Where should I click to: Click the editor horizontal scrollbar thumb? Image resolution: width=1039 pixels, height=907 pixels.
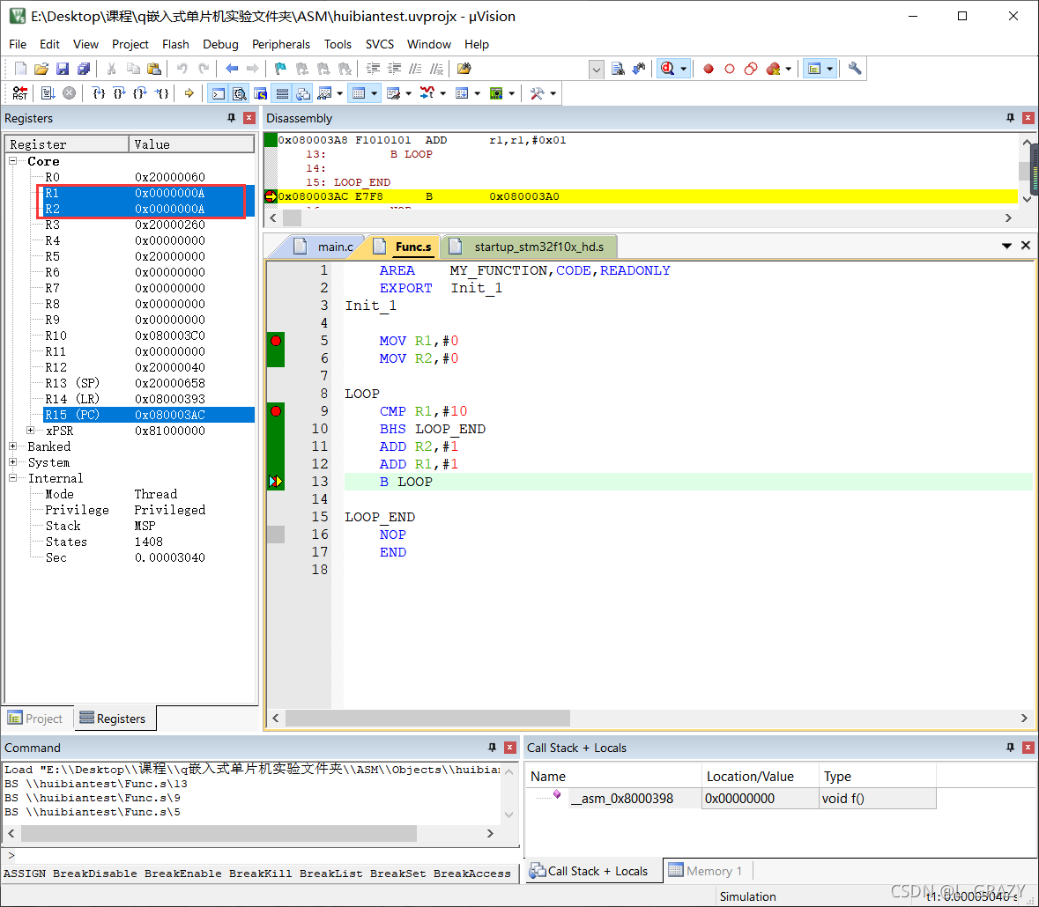[427, 718]
